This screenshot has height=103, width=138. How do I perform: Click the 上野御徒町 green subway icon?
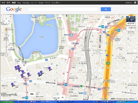81,86
